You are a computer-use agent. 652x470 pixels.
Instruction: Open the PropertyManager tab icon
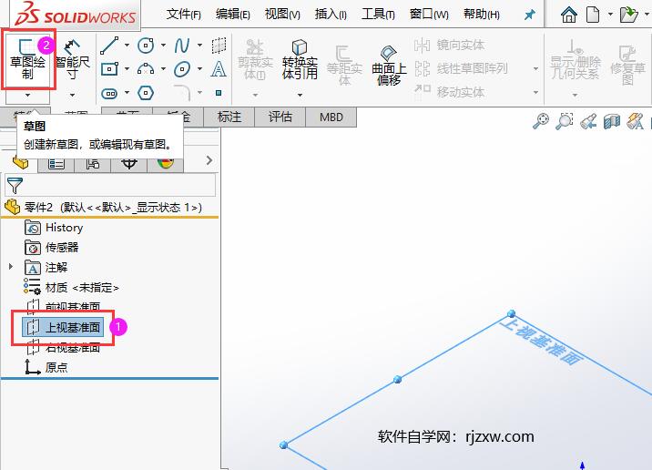point(56,163)
